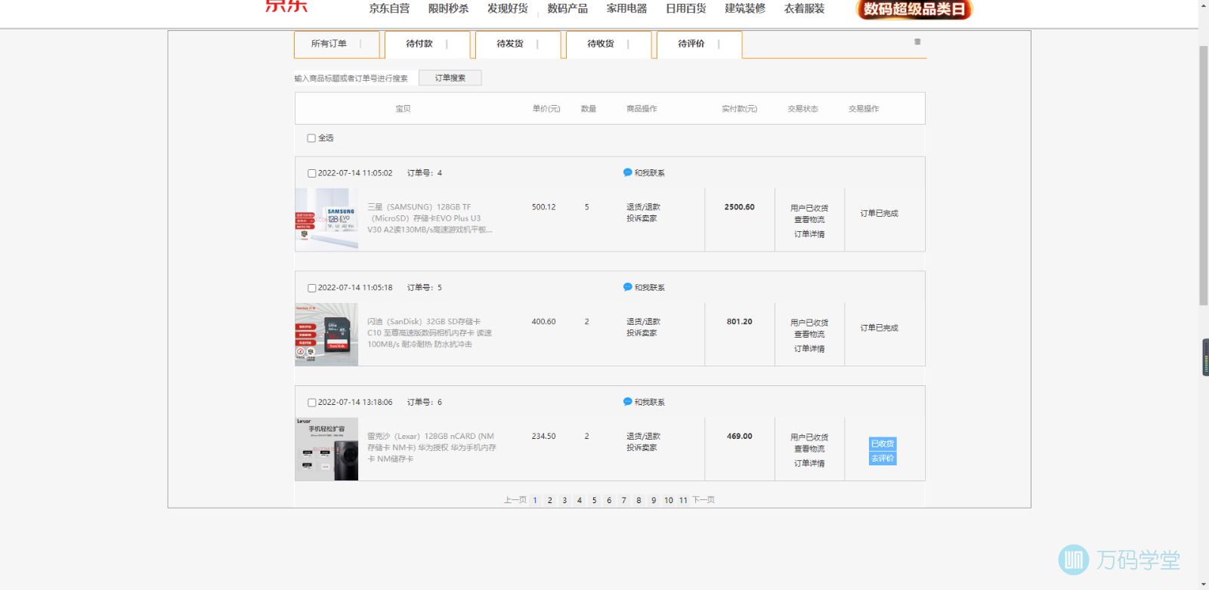
Task: Open 衣着服装 in top navigation
Action: (x=804, y=8)
